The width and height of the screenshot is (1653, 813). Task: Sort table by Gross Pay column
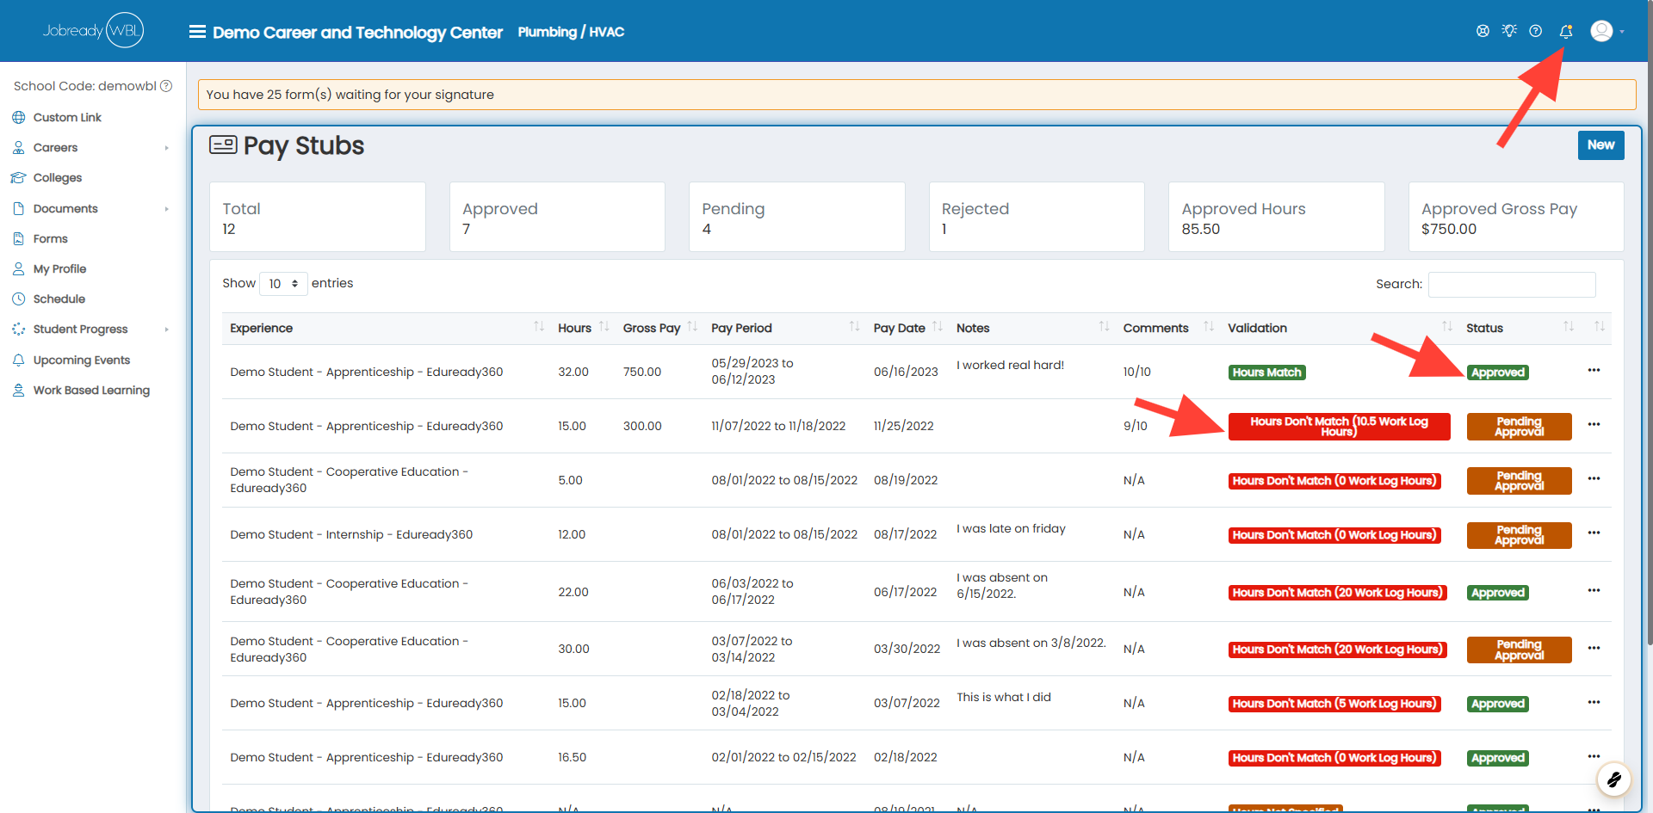(659, 328)
